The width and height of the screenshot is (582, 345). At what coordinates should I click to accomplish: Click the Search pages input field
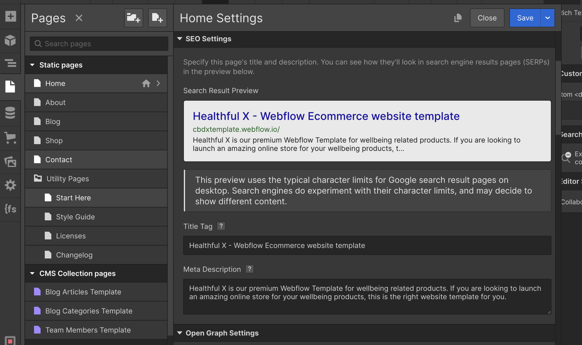point(99,44)
